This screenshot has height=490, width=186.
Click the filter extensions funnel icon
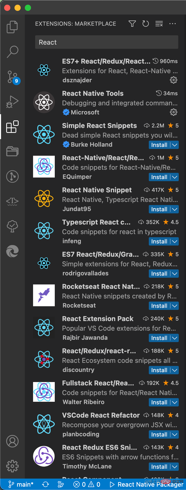pos(132,24)
